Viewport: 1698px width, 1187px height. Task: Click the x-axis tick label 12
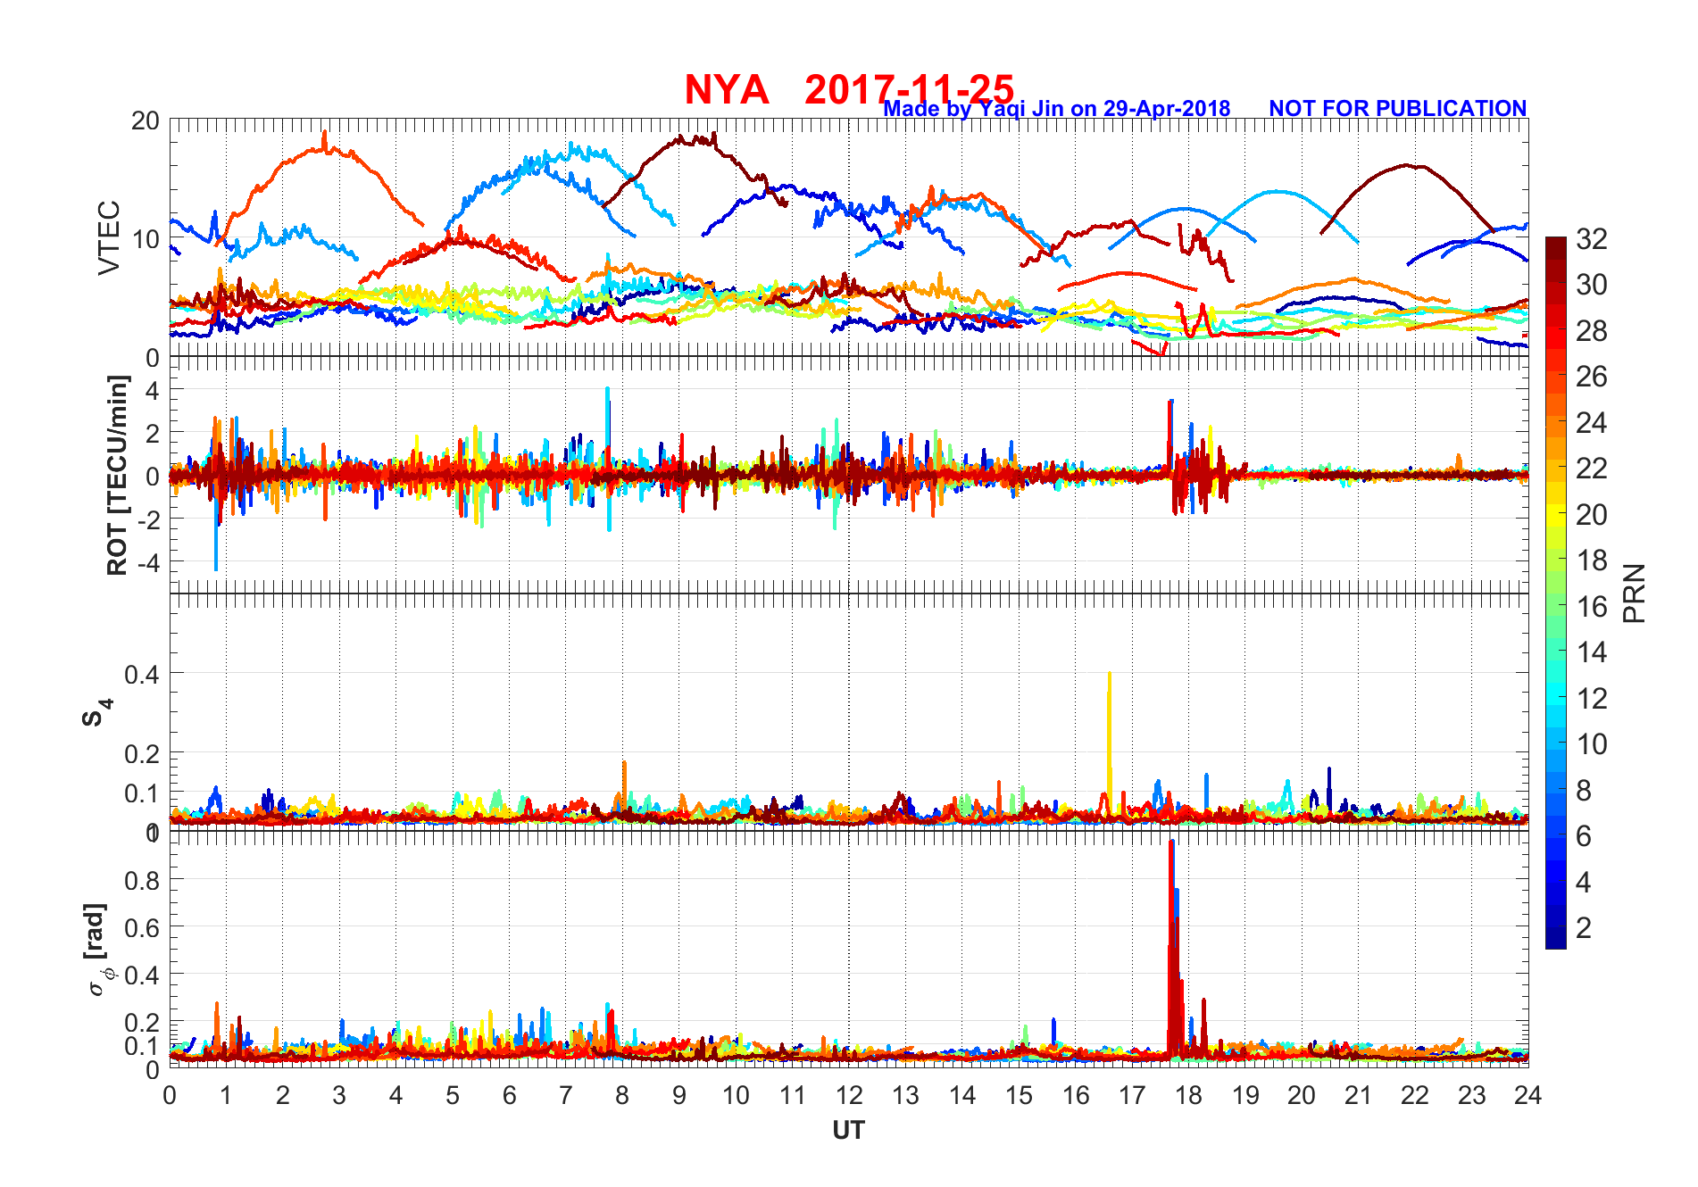849,1095
